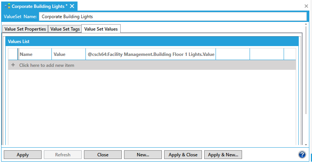Close the panel with top-right X
312x162 pixels.
click(x=306, y=6)
